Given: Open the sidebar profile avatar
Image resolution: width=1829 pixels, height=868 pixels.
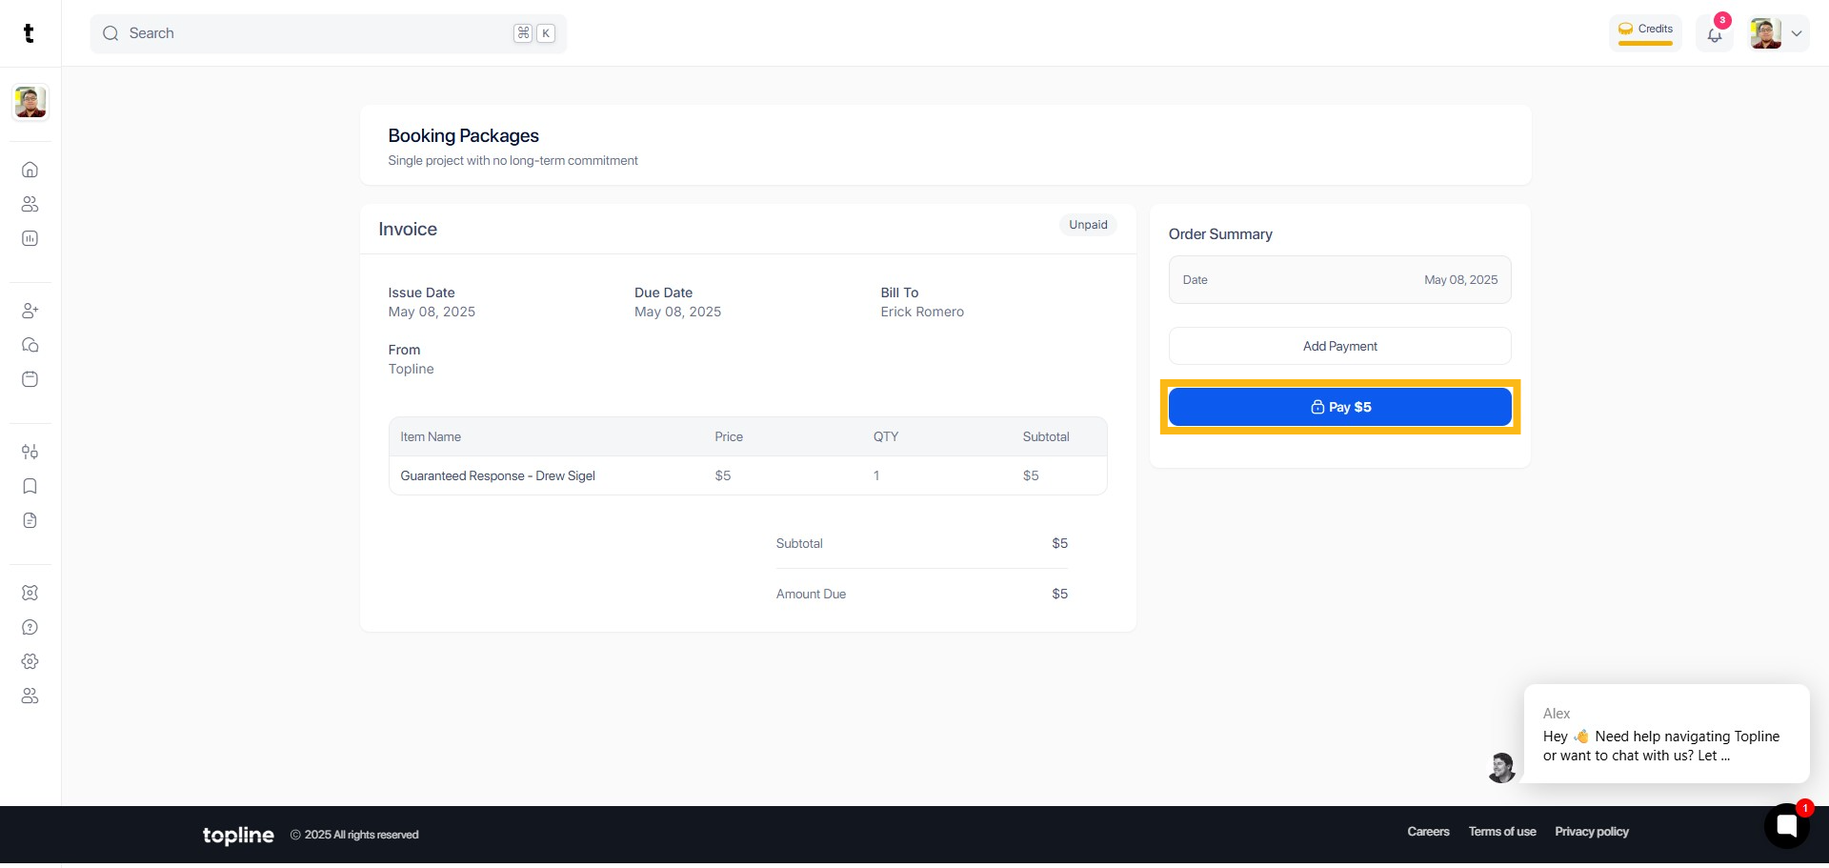Looking at the screenshot, I should 30,102.
